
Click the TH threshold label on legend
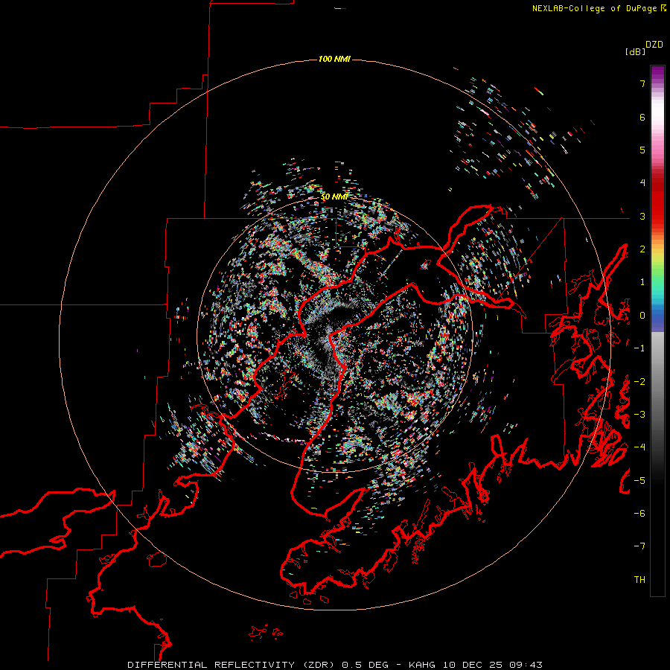639,580
